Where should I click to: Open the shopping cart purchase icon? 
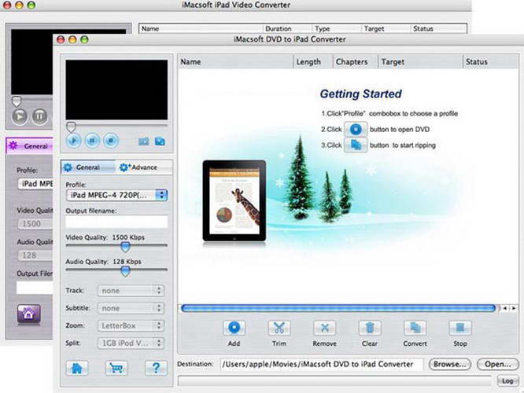point(116,367)
